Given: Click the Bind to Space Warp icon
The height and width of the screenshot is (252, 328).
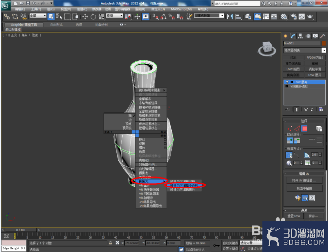Looking at the screenshot, I should pyautogui.click(x=23, y=16).
